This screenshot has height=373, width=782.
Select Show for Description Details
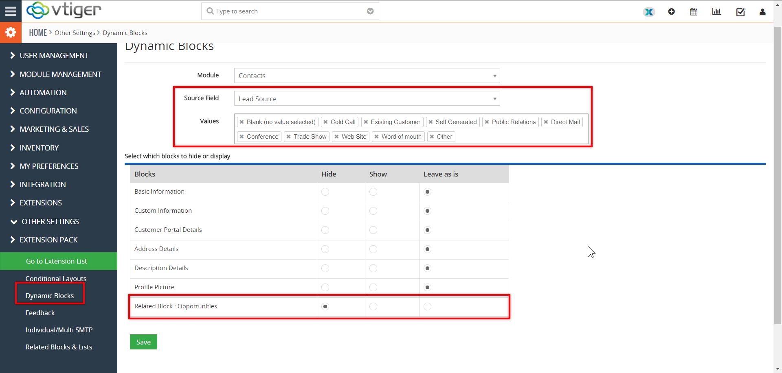[373, 268]
